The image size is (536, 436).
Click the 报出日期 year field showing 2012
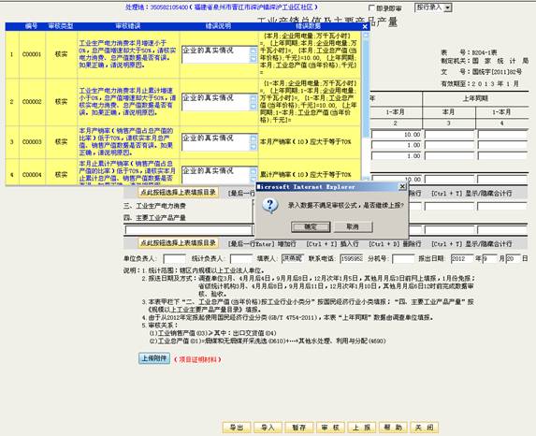coord(462,259)
